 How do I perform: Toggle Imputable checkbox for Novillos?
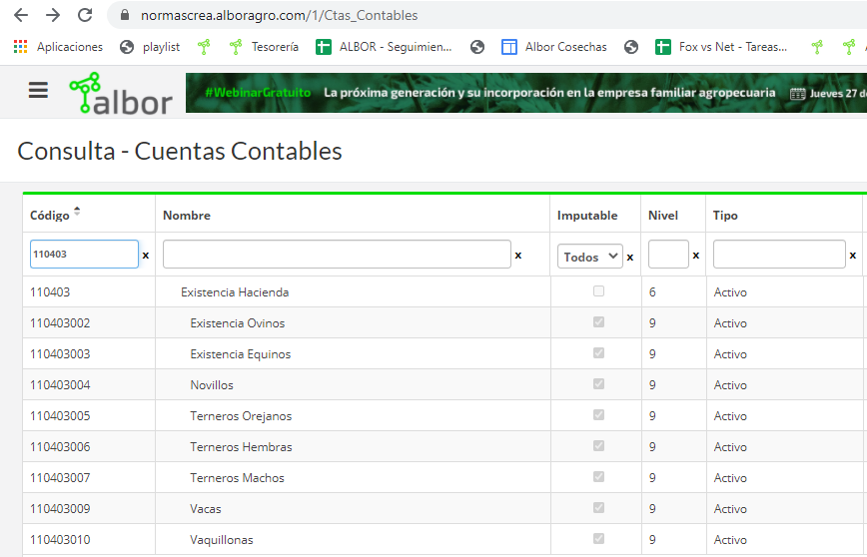pyautogui.click(x=598, y=384)
